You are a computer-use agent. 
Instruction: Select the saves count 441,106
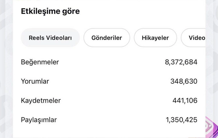(185, 101)
